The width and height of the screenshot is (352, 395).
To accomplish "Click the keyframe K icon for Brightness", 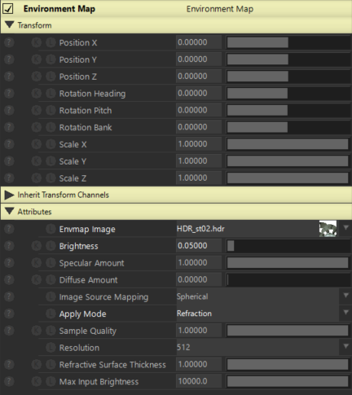I will [36, 246].
